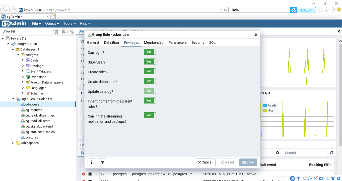Collapse the postgres database node
The width and height of the screenshot is (342, 181).
point(18,55)
